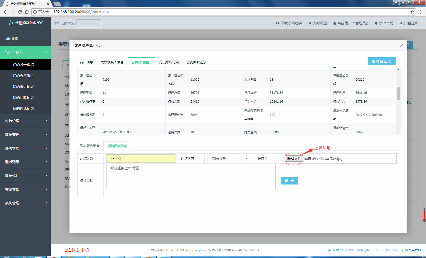The image size is (426, 258).
Task: Select 添加回款信息 tab
Action: [117, 146]
